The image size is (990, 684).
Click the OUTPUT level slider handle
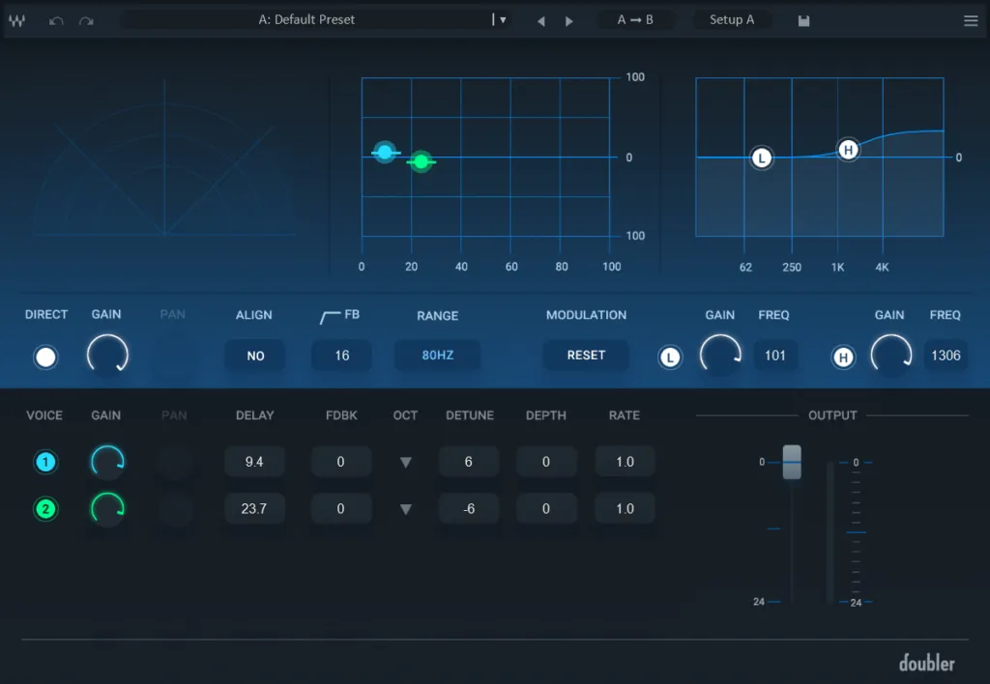793,463
